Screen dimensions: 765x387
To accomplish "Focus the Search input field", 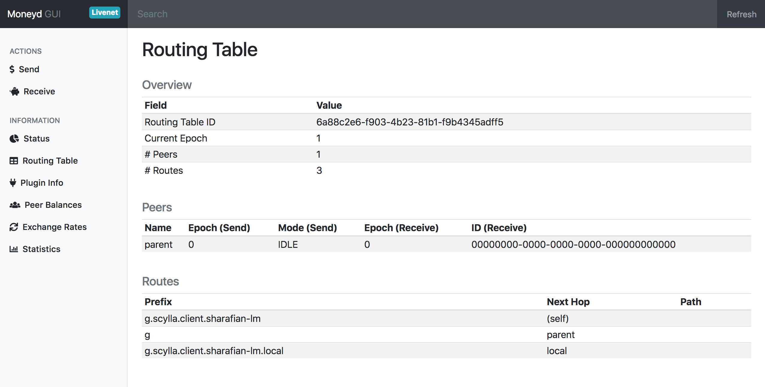I will (419, 14).
